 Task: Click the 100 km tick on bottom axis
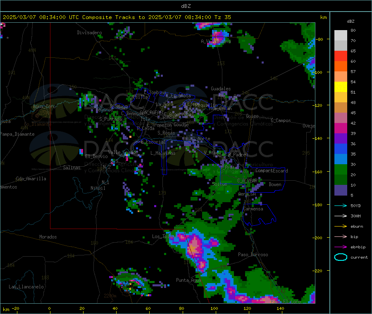(214, 308)
